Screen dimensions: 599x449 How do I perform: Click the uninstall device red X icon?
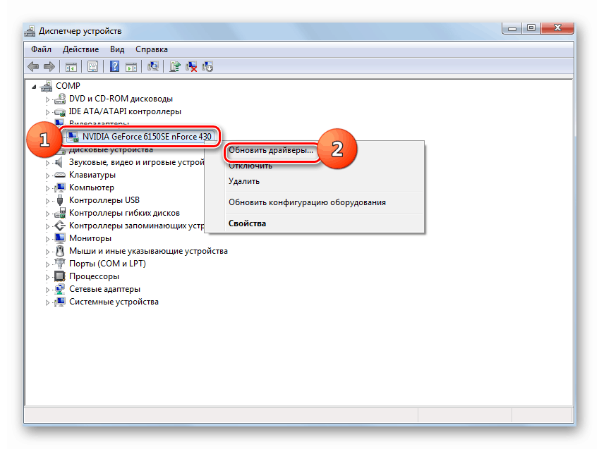point(191,66)
